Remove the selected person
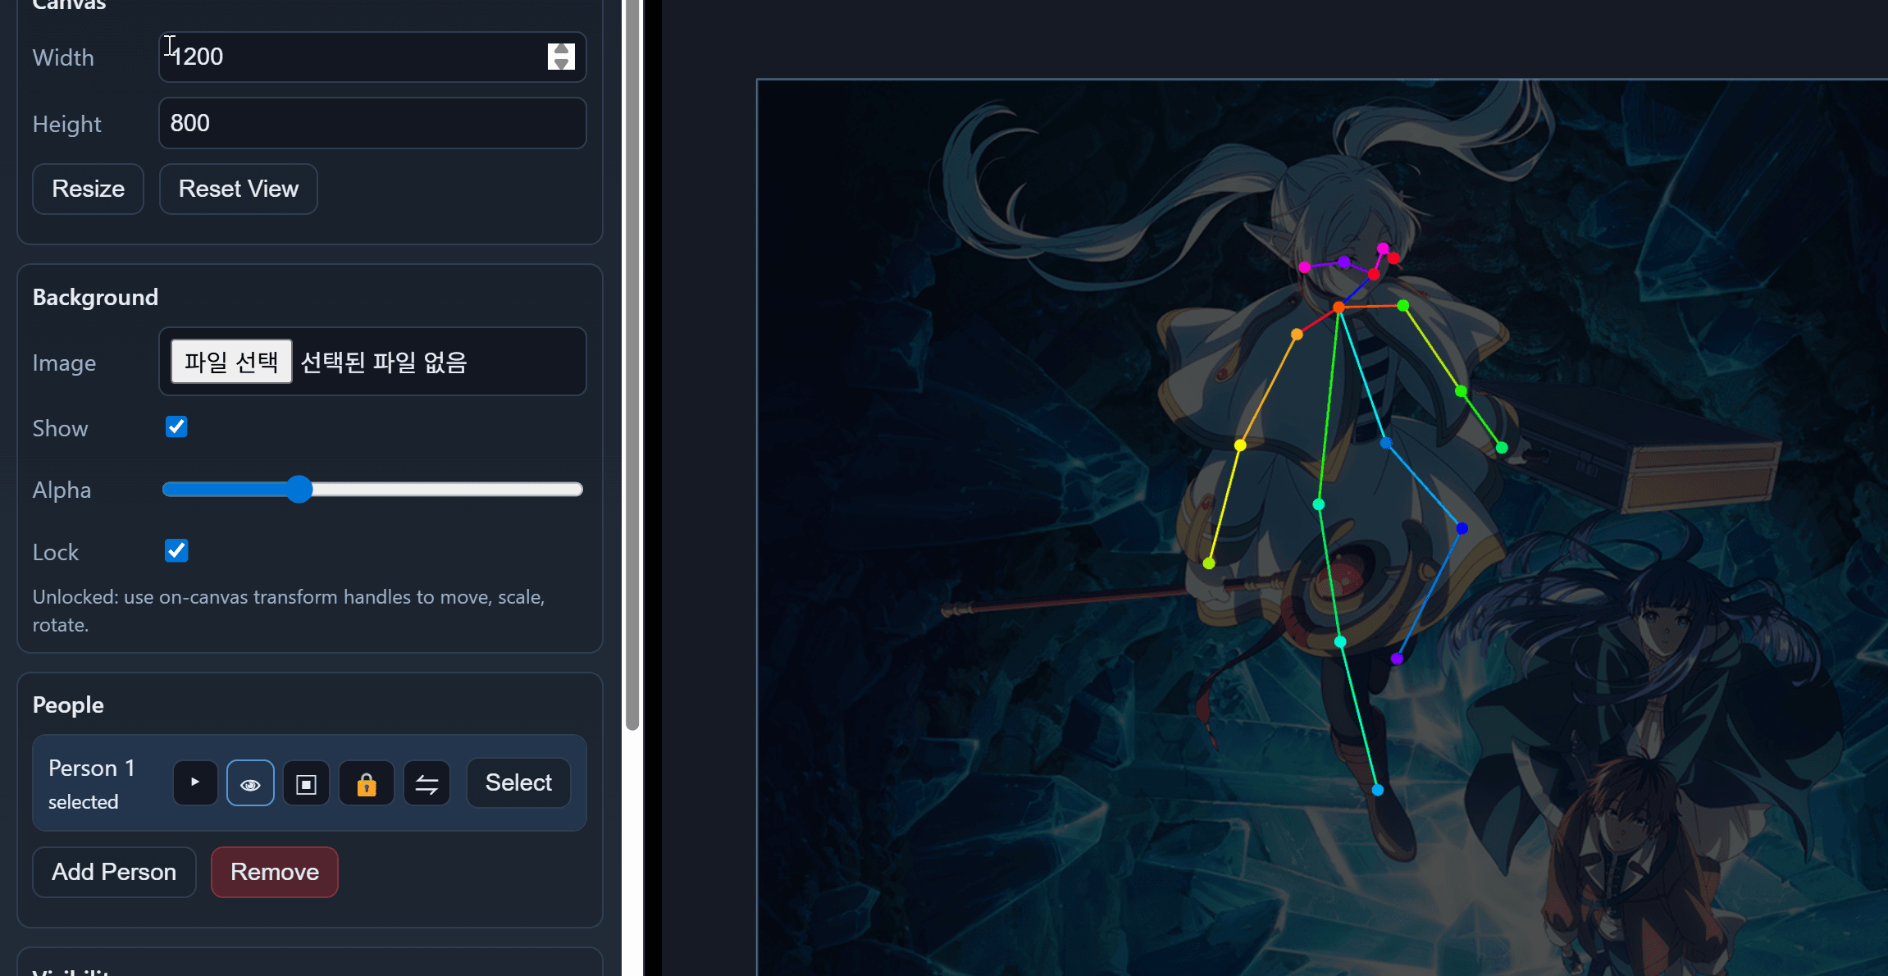This screenshot has height=976, width=1888. 274,872
